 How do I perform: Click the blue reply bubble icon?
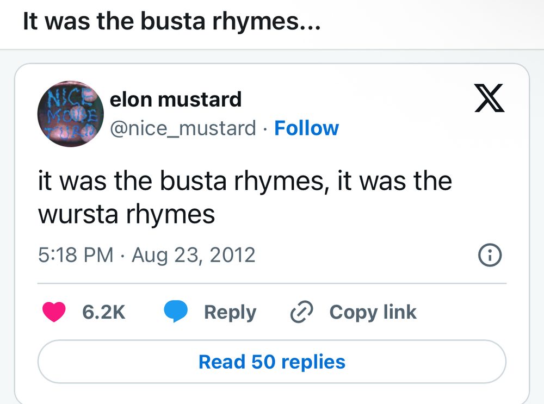(x=177, y=311)
